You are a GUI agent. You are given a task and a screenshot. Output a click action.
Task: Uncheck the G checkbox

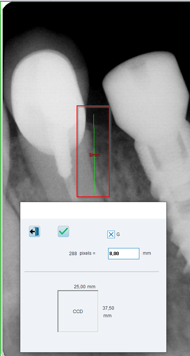111,234
